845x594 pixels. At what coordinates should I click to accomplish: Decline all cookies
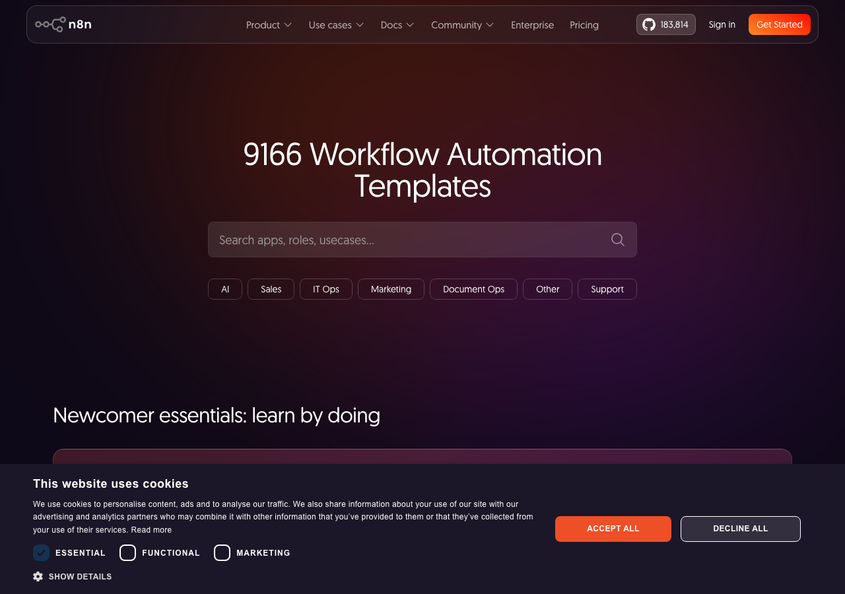point(740,529)
